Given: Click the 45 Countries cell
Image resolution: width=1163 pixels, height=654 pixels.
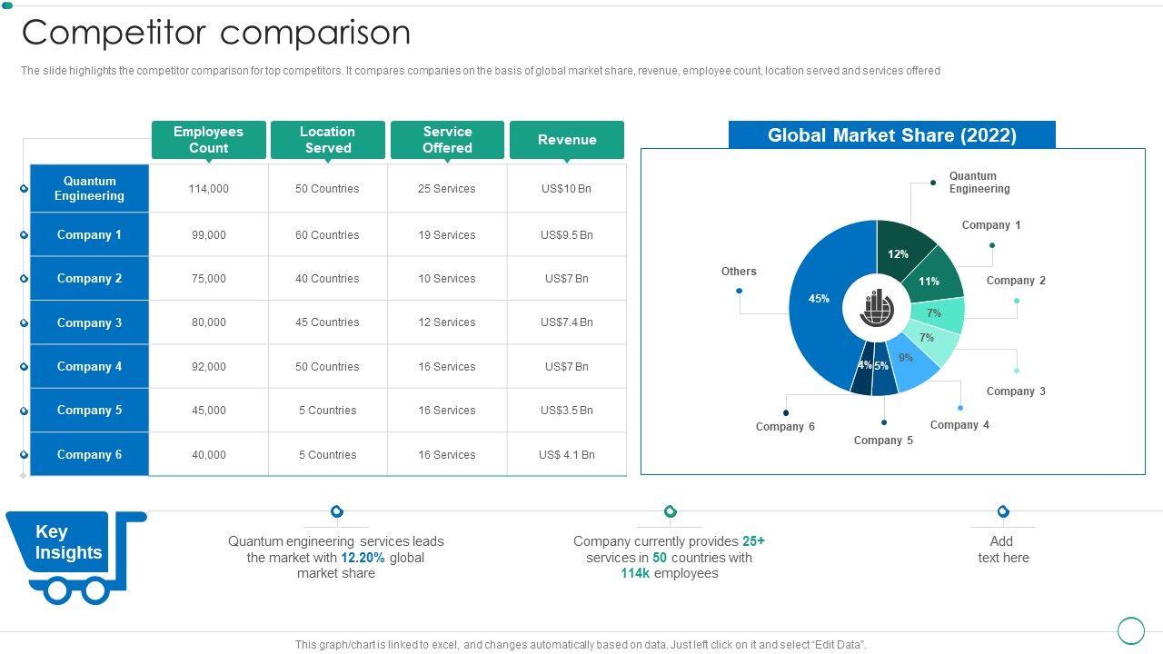Looking at the screenshot, I should (328, 322).
